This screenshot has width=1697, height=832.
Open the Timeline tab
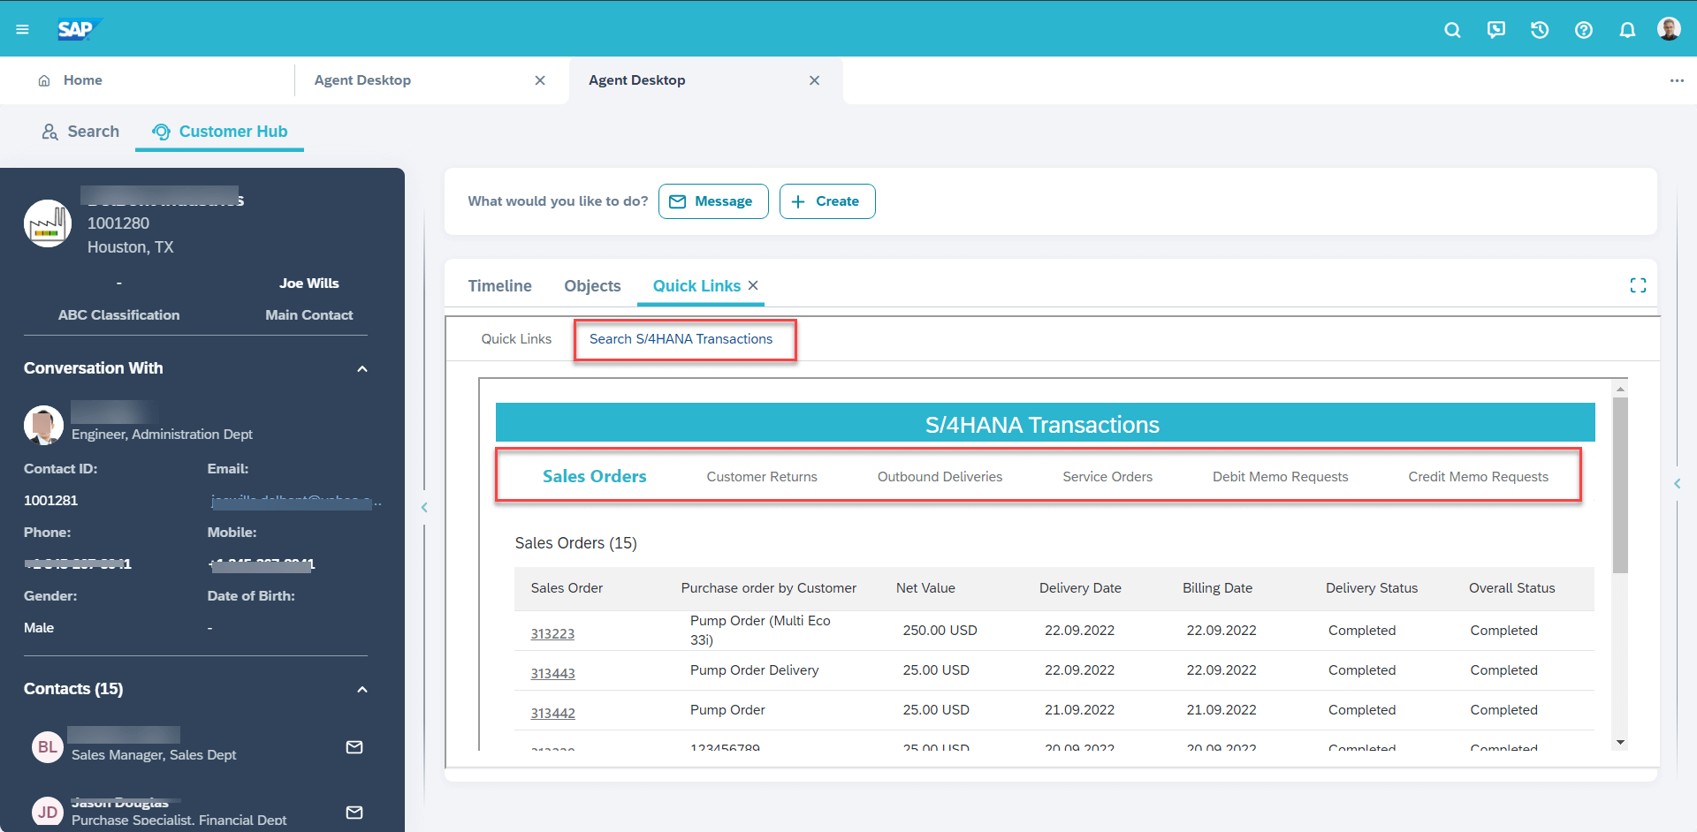[499, 285]
